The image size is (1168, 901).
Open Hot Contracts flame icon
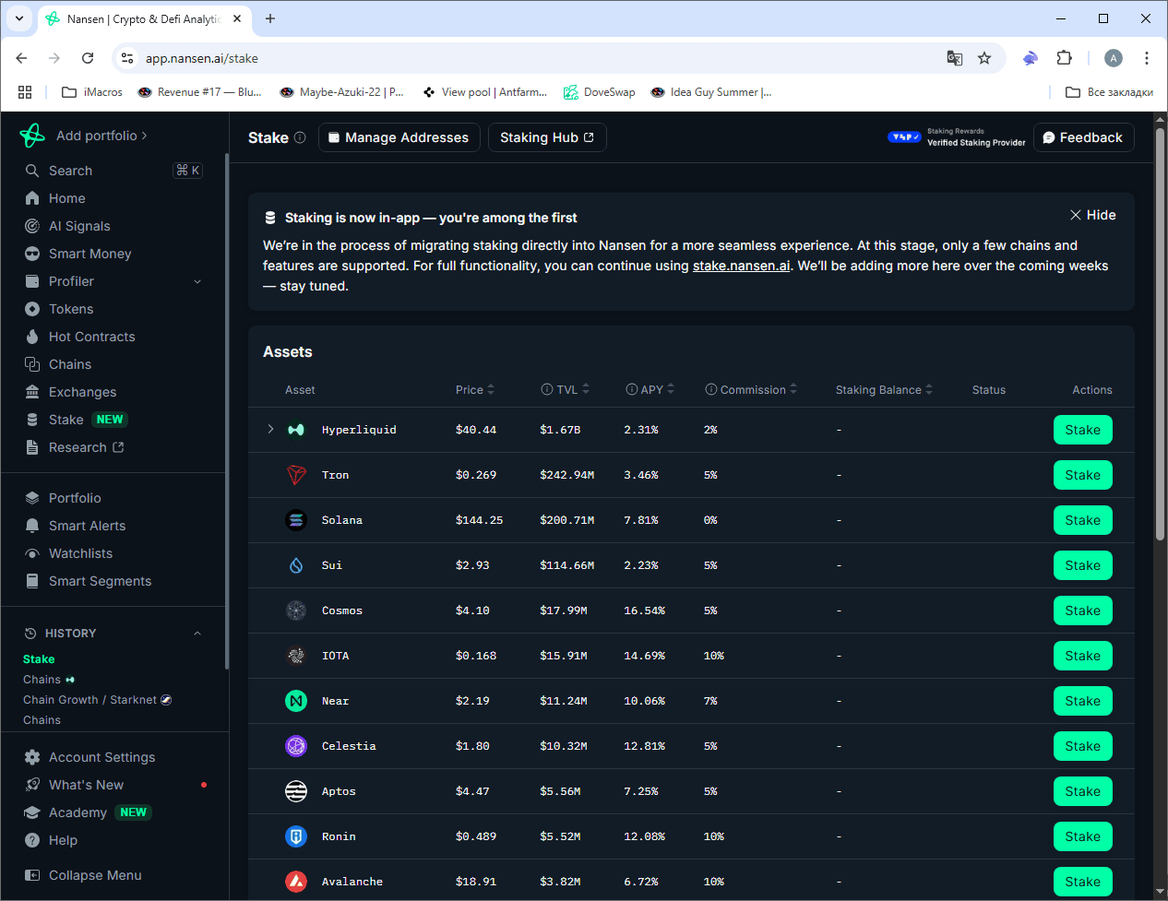coord(32,337)
